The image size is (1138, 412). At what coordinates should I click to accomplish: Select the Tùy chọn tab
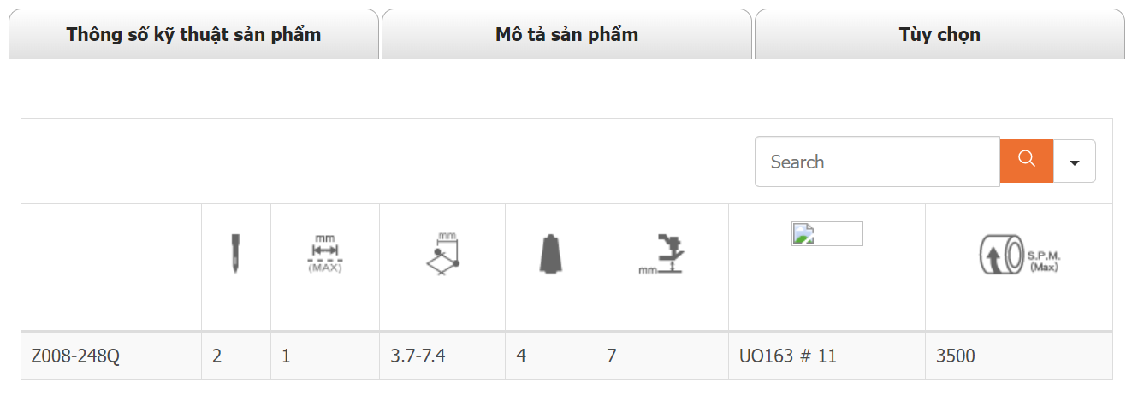pos(939,35)
